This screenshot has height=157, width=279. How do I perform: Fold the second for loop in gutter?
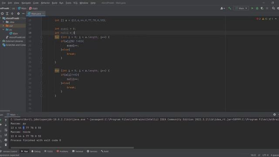click(41, 71)
